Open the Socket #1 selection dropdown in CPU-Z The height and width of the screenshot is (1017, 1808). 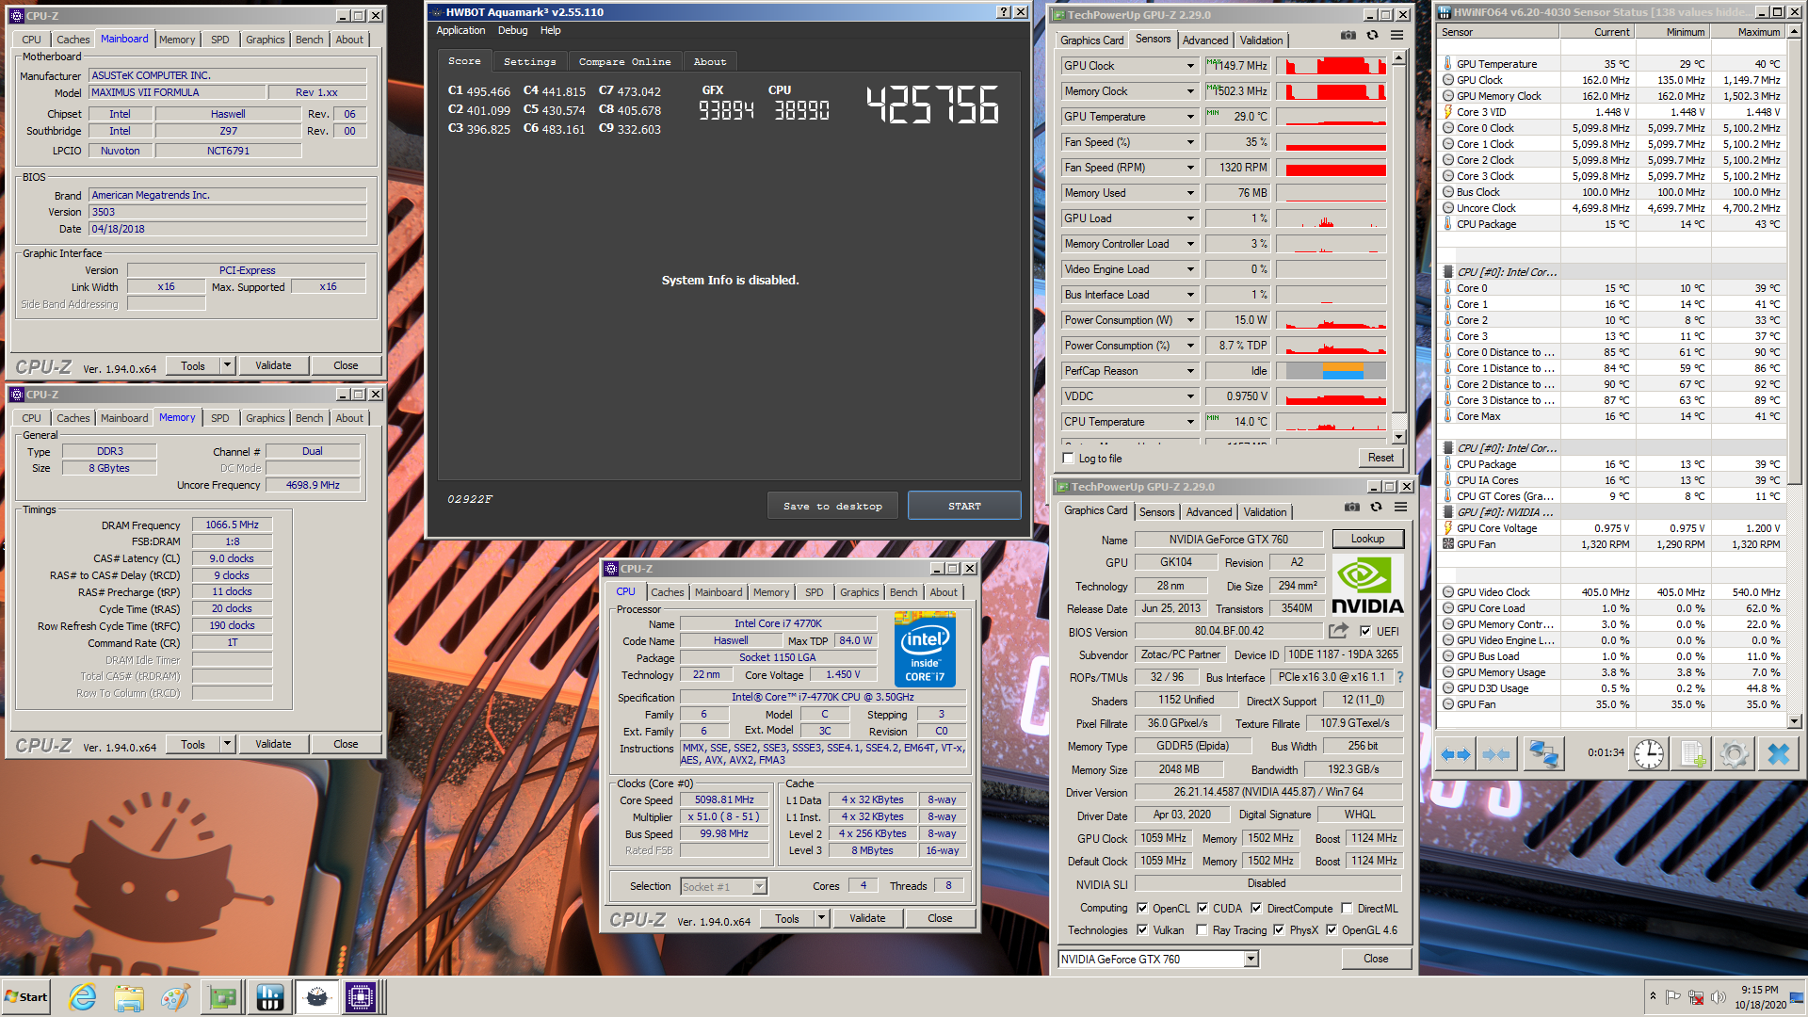click(x=759, y=886)
